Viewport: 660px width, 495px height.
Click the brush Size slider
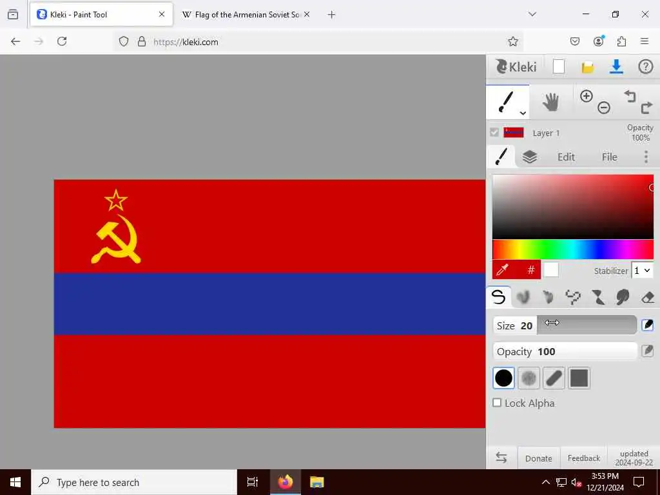click(565, 325)
